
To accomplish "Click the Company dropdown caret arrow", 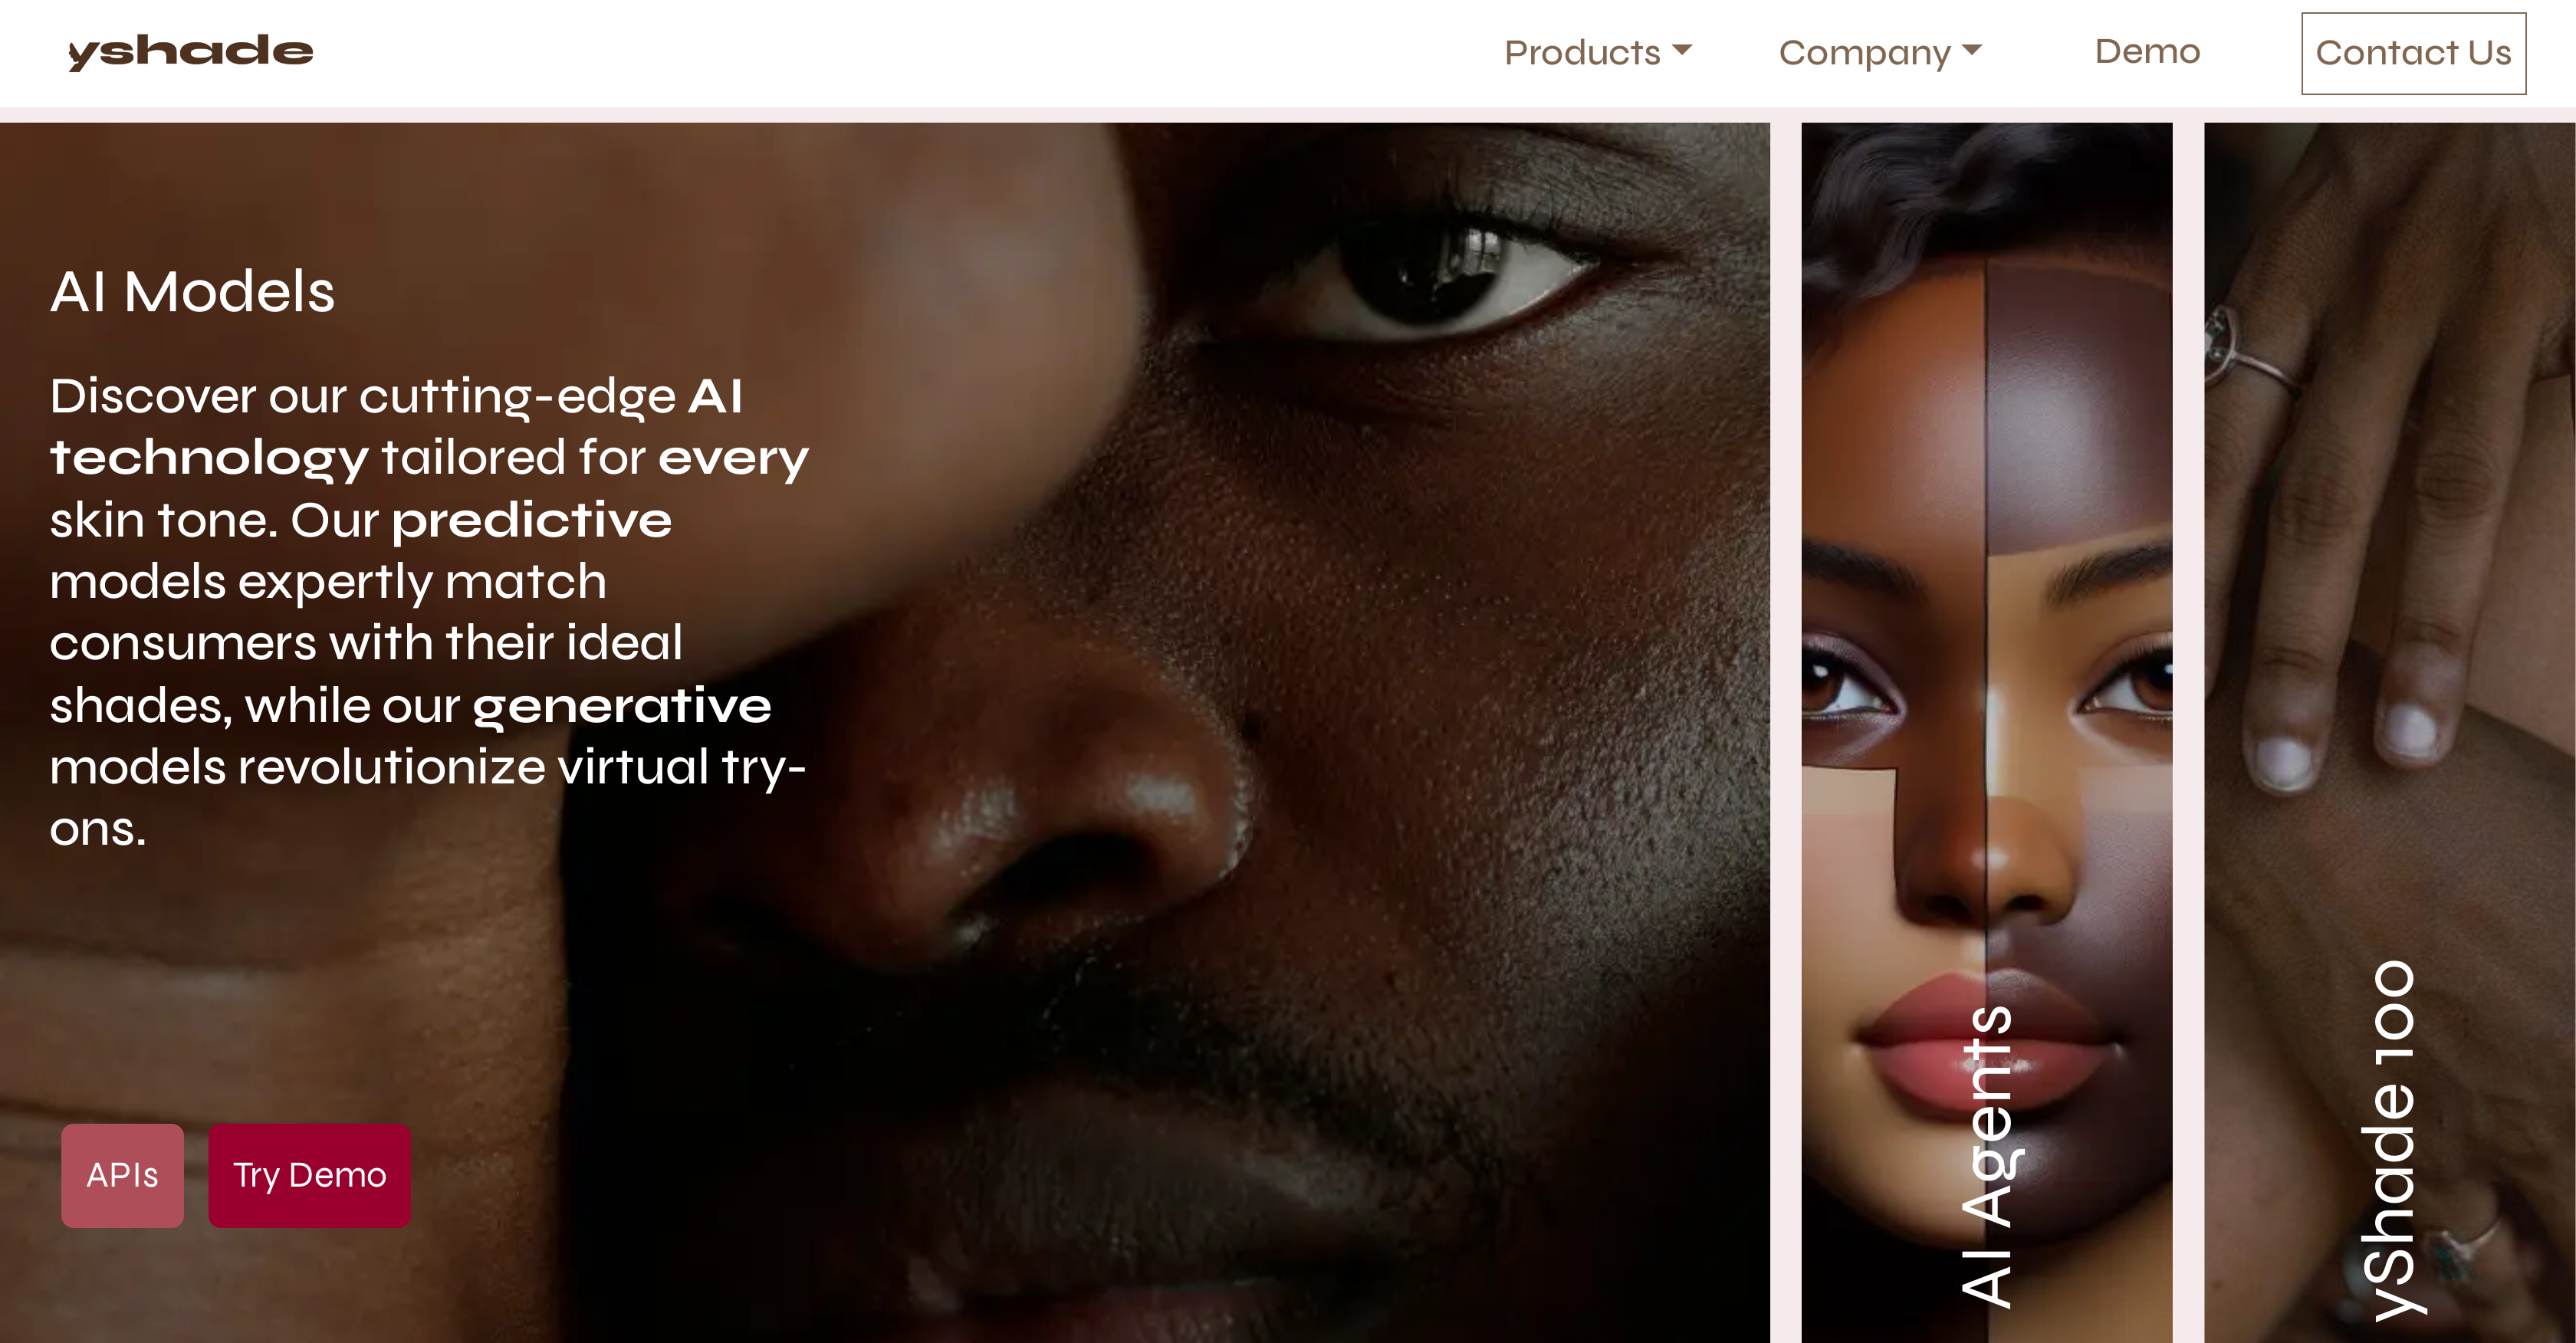I will pos(1972,49).
